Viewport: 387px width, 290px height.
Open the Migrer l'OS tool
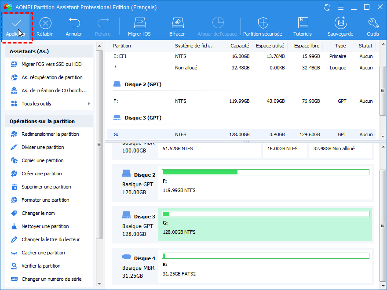pos(139,27)
